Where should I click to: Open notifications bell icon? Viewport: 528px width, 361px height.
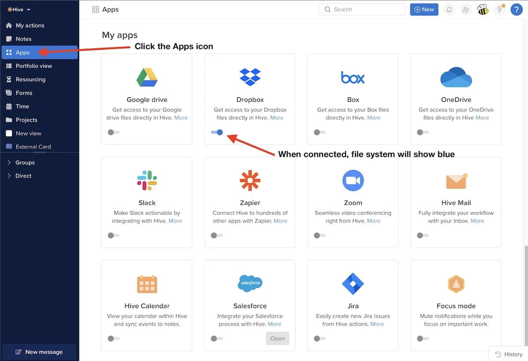(x=449, y=9)
